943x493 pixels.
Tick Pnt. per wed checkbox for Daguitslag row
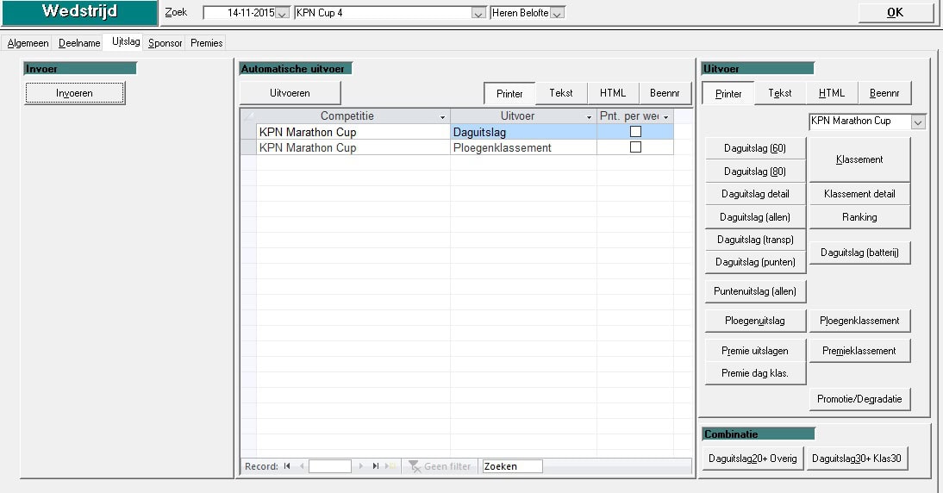(635, 132)
